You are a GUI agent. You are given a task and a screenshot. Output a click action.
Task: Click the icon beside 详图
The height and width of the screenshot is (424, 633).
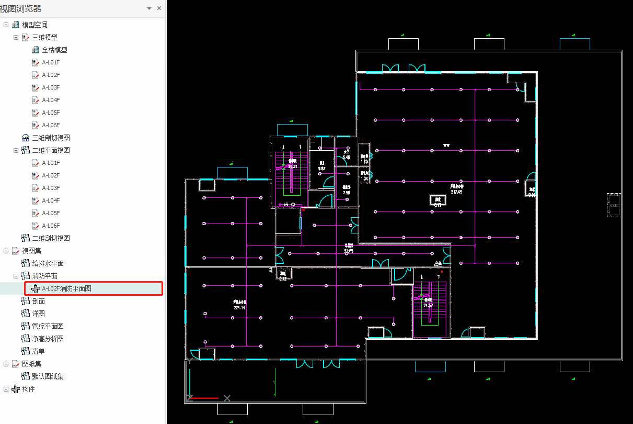pos(26,314)
